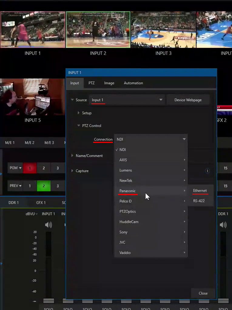The width and height of the screenshot is (232, 310).
Task: Open the Vaddio submenu
Action: tap(151, 252)
